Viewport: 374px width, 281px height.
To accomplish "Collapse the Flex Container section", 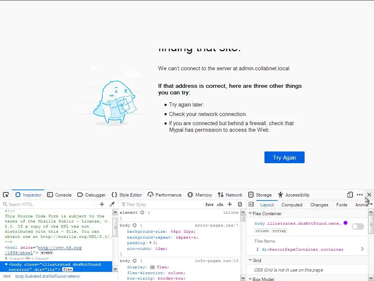I will coord(250,213).
